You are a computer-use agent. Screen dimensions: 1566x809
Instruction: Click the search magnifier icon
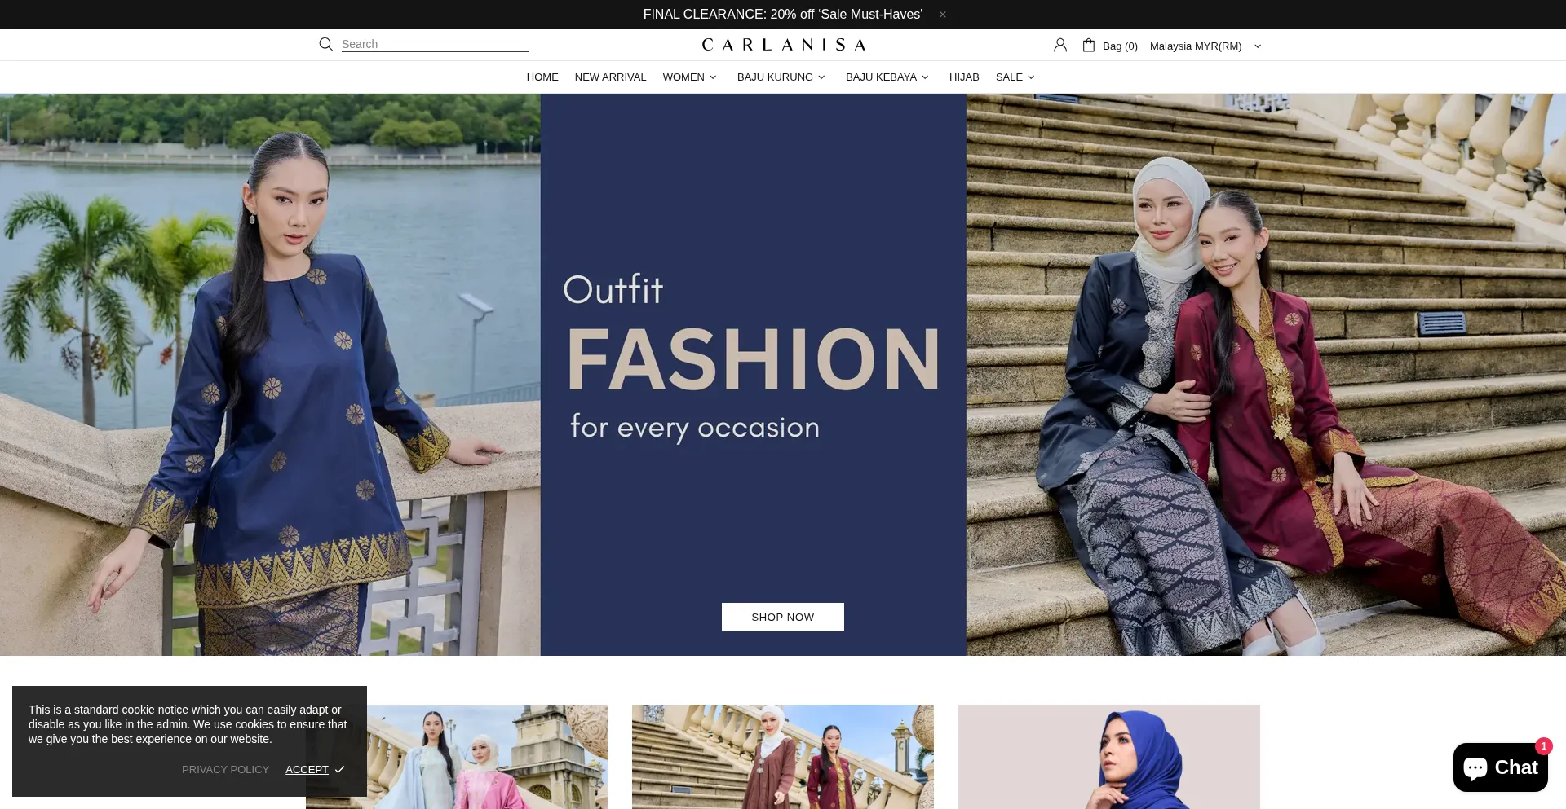pos(325,44)
